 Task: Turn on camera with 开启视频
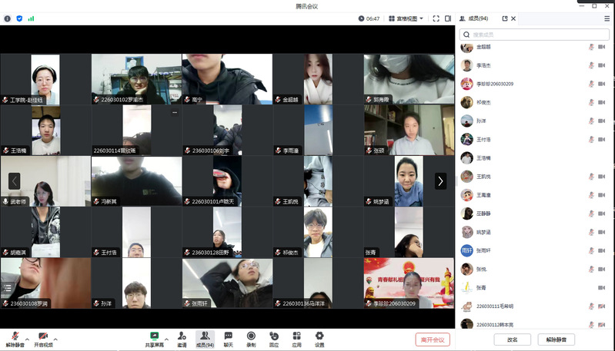click(x=43, y=339)
